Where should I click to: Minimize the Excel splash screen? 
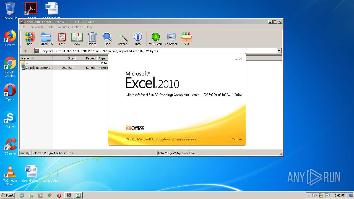coord(236,59)
